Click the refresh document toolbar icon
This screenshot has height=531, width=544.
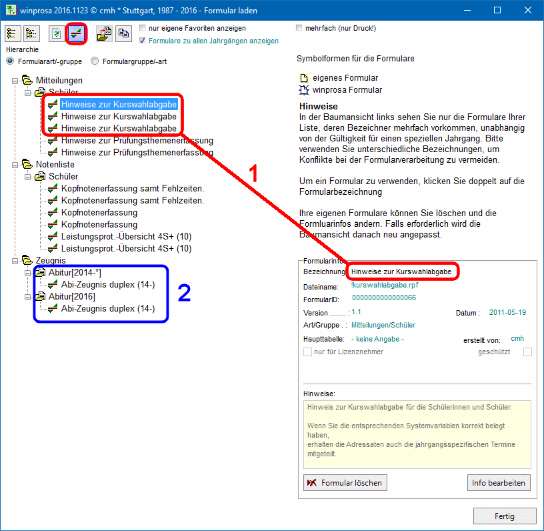point(57,33)
